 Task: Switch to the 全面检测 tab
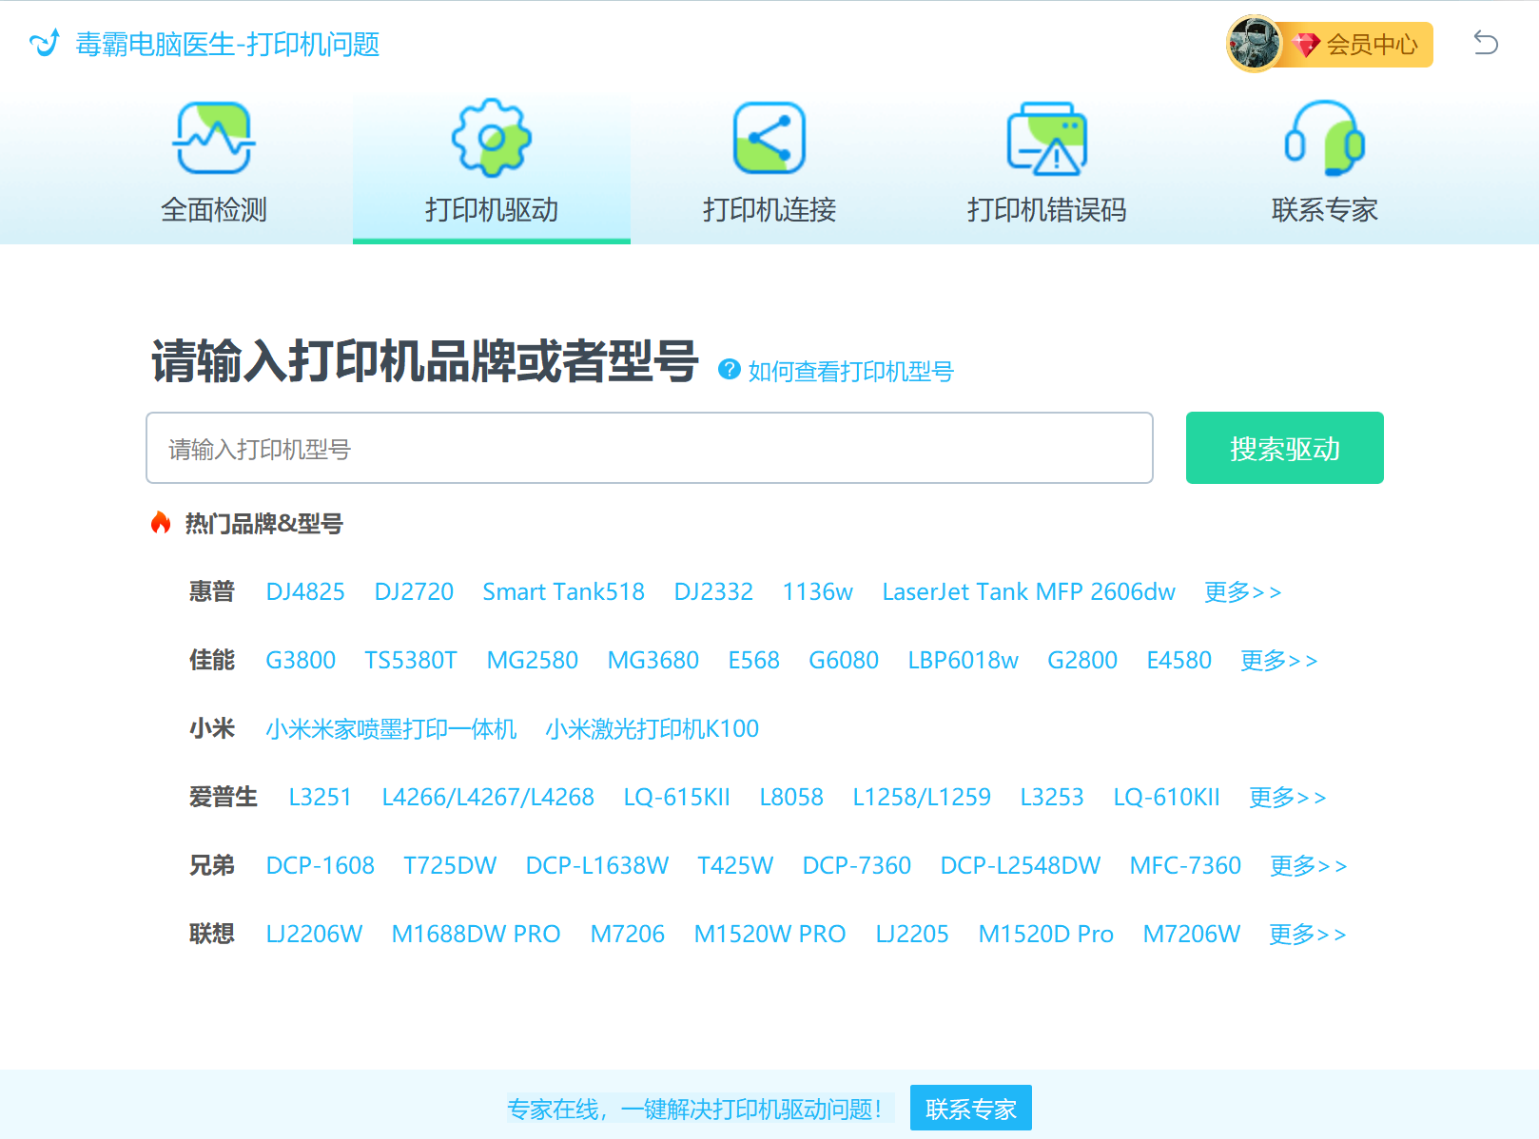pos(214,169)
